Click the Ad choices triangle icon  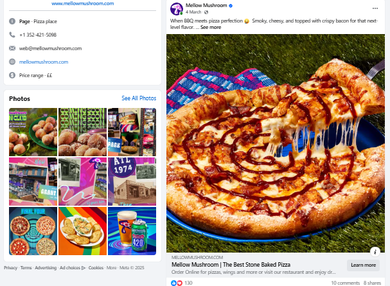coord(83,267)
